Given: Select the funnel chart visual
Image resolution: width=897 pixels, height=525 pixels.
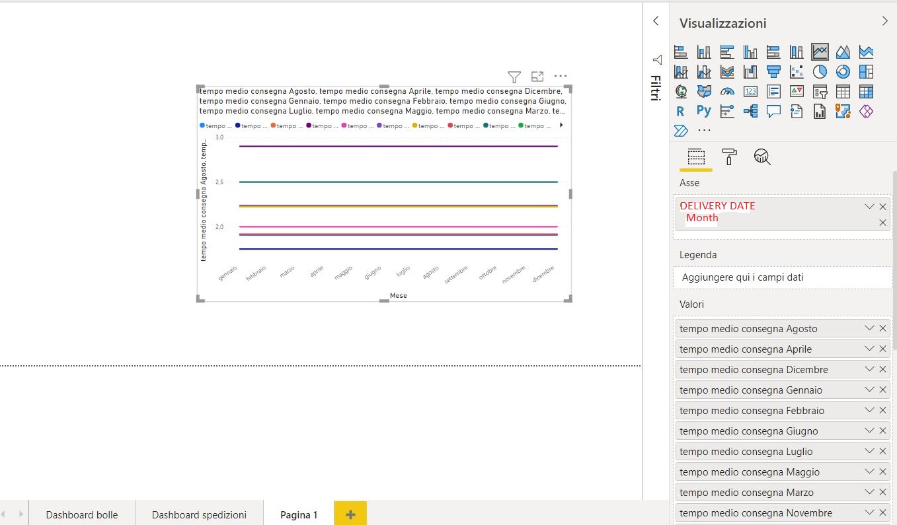Looking at the screenshot, I should pyautogui.click(x=773, y=71).
